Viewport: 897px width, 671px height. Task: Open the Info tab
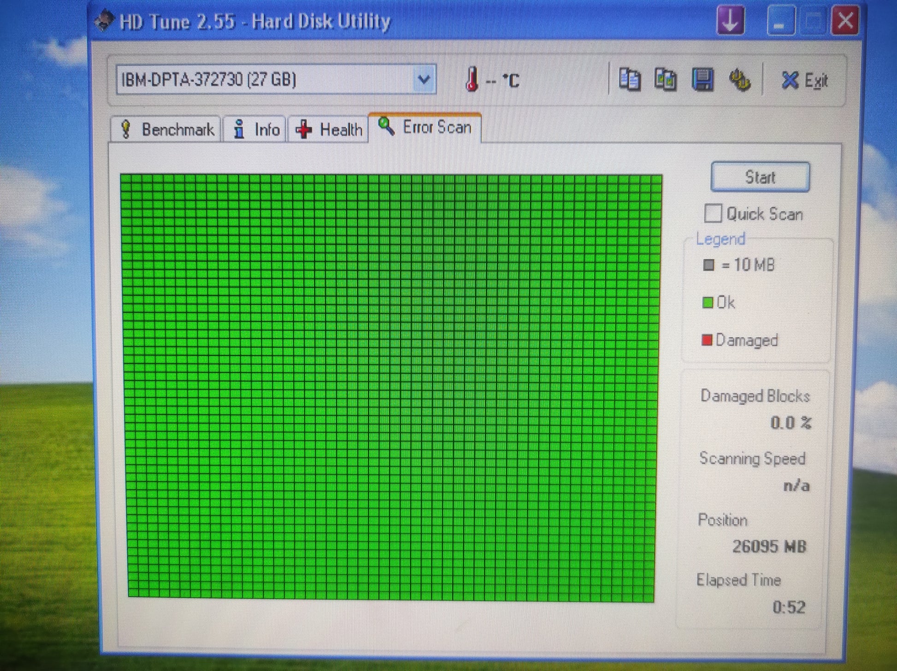256,129
